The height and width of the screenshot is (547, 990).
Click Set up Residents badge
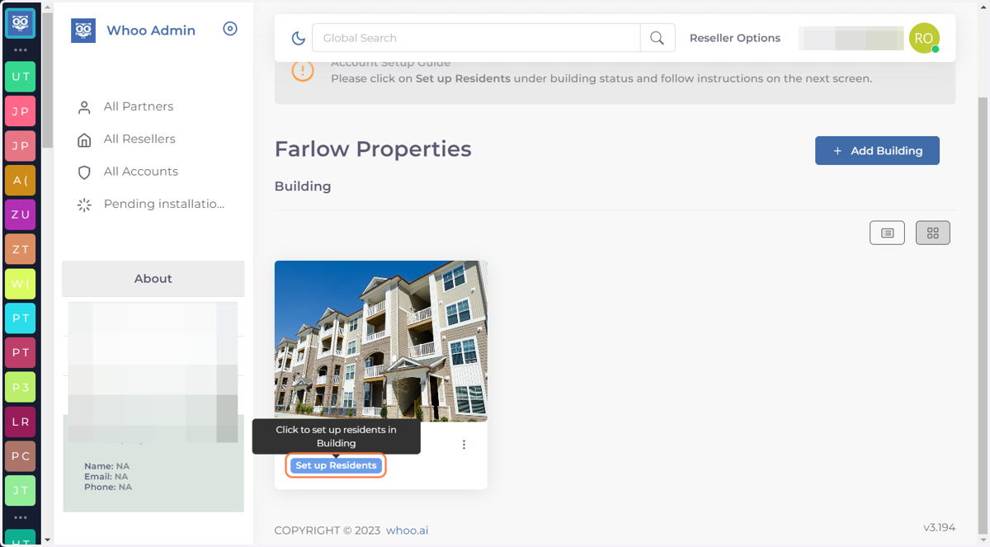337,465
